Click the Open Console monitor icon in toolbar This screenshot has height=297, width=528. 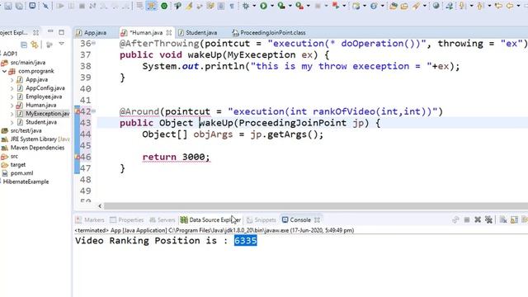[x=32, y=6]
